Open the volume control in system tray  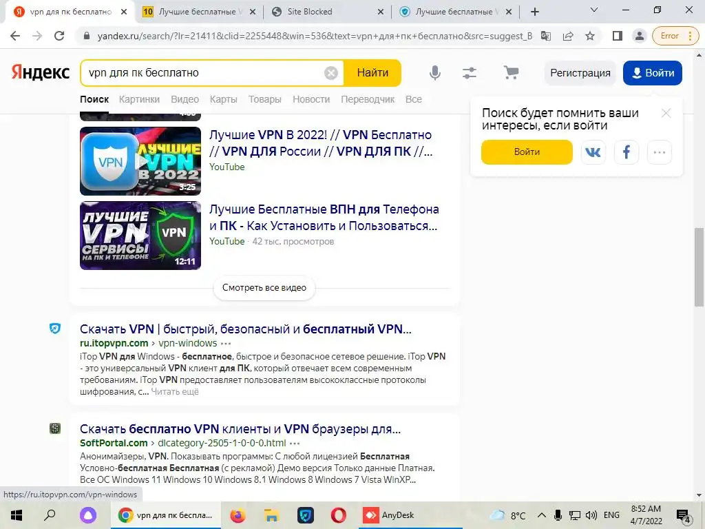(591, 515)
